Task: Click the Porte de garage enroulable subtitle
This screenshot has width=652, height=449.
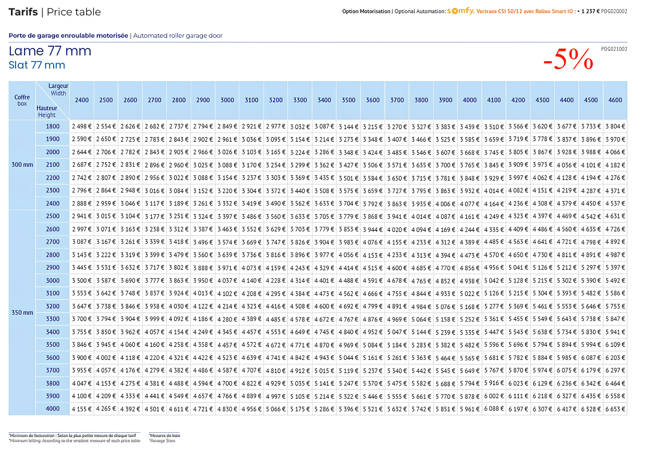Action: tap(68, 35)
